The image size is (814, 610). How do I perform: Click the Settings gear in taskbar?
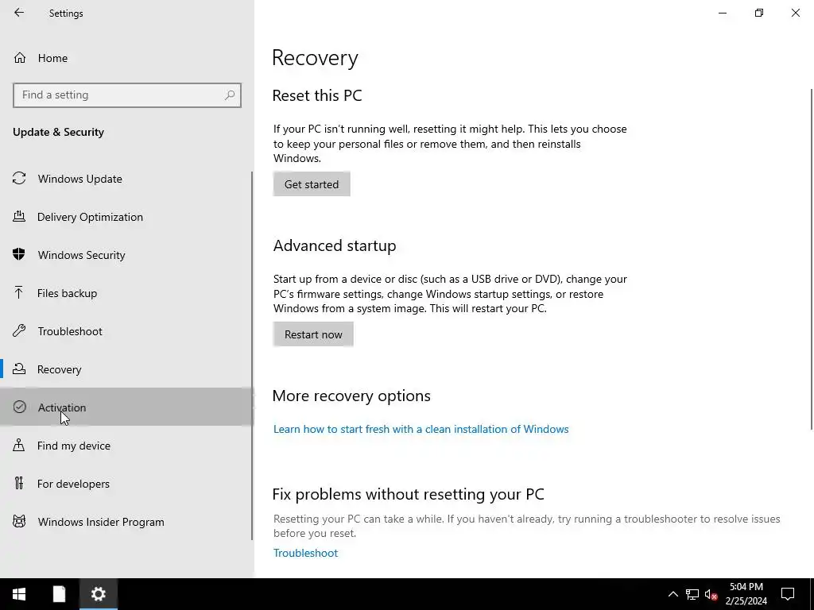pos(98,594)
